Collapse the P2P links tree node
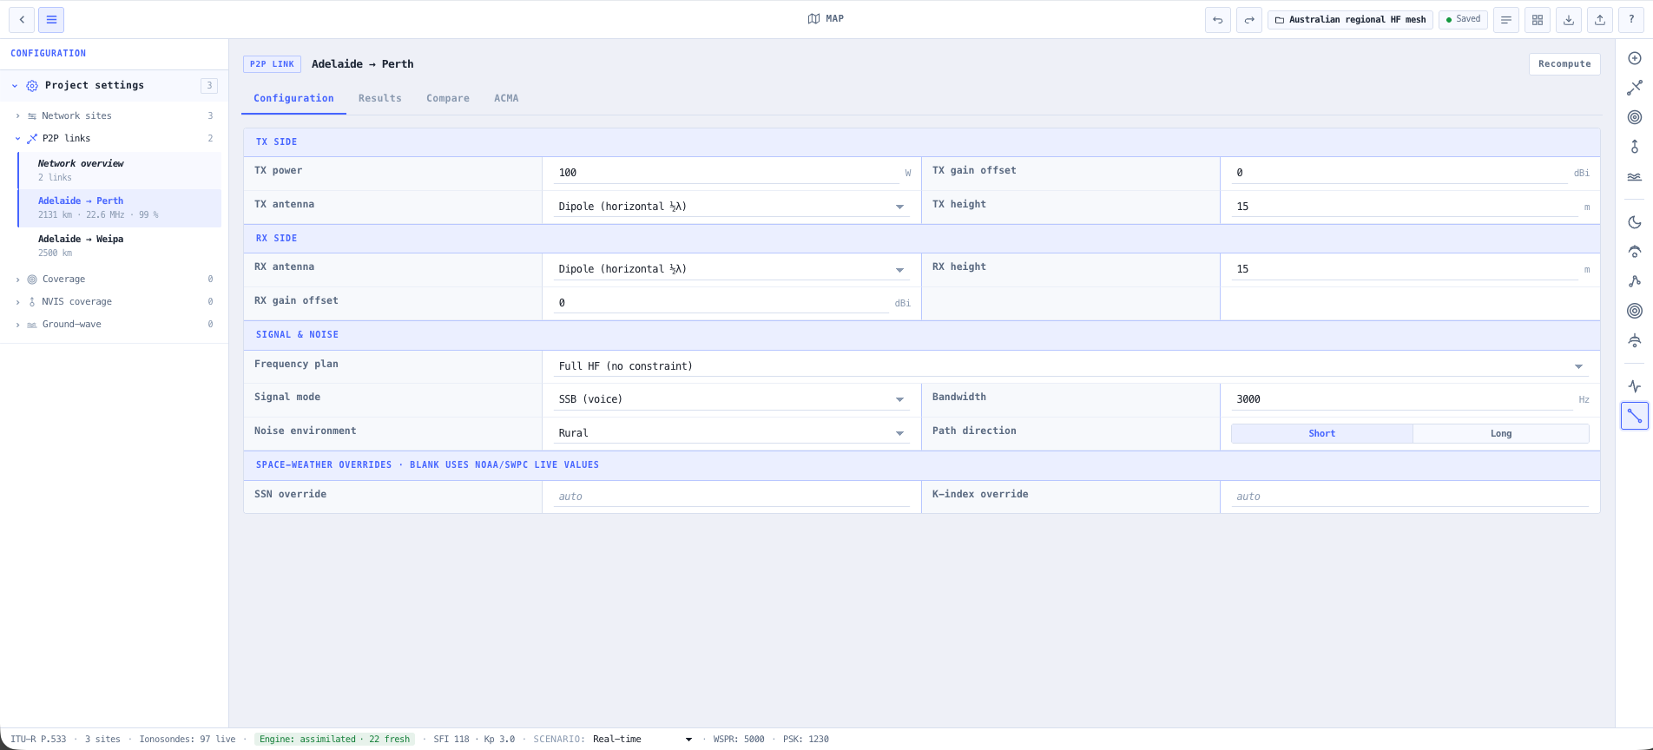The height and width of the screenshot is (750, 1653). point(17,138)
